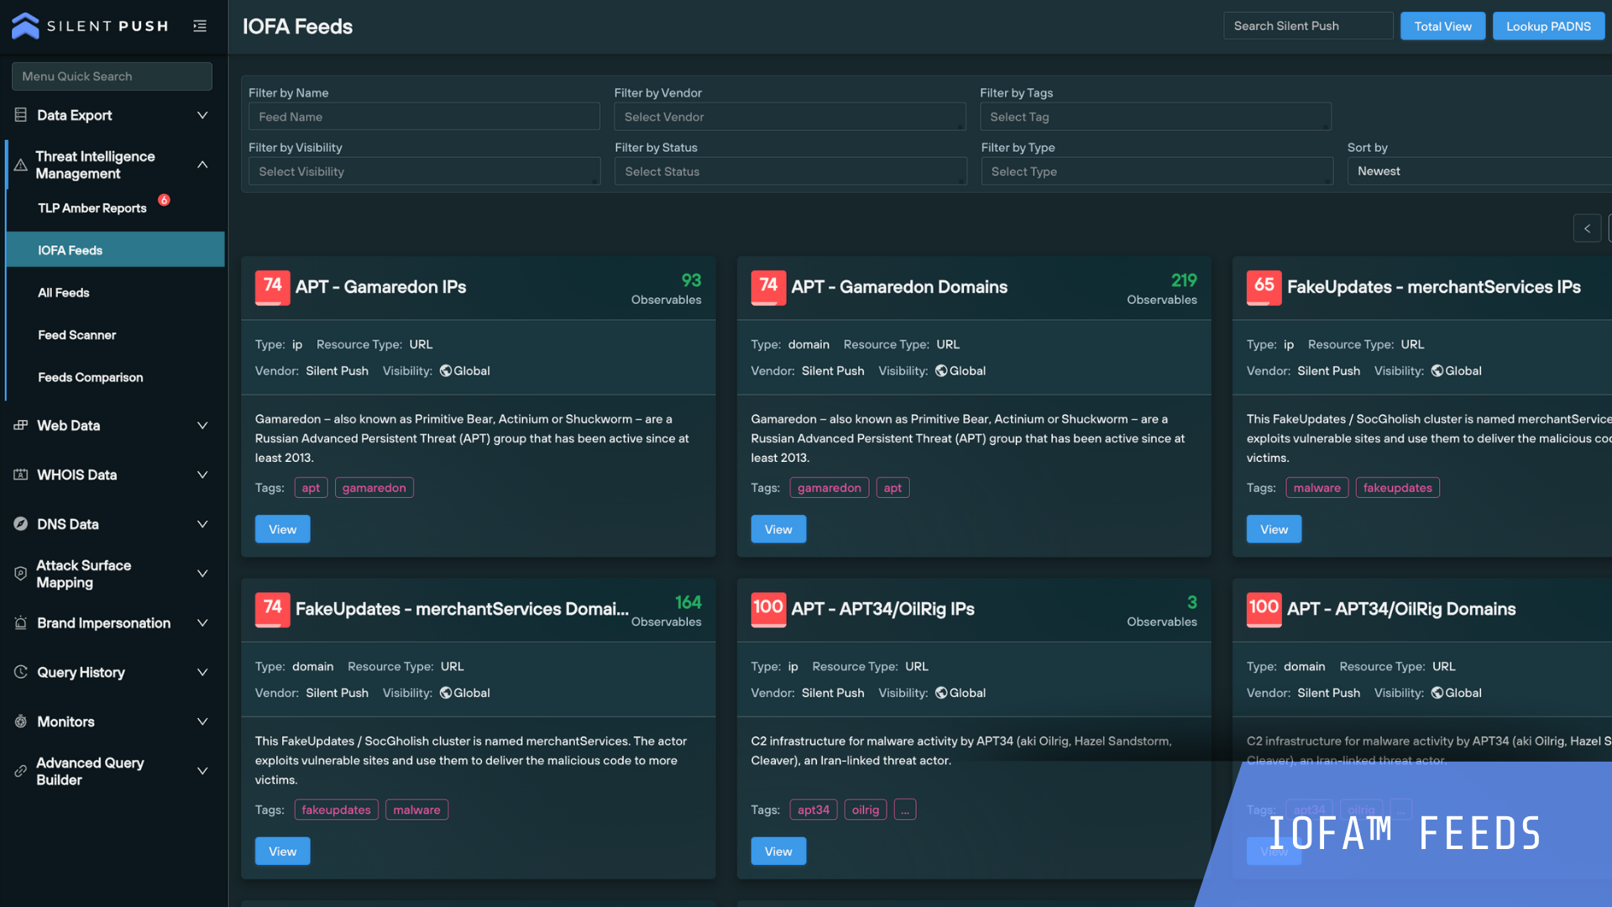Expand the Data Export menu chevron

point(202,115)
